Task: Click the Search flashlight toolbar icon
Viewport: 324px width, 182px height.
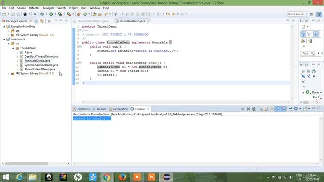Action: point(106,14)
